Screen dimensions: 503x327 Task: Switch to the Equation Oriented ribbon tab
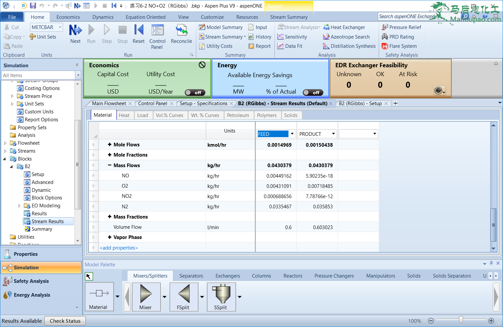click(146, 17)
